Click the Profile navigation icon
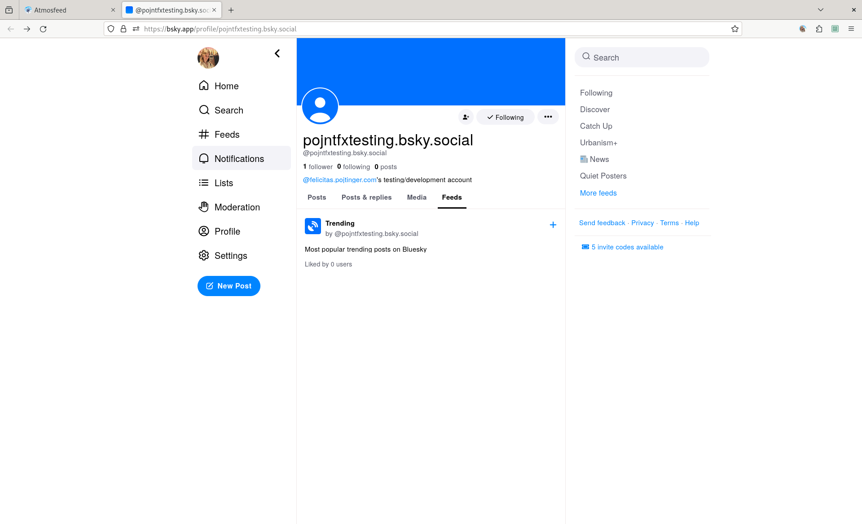The width and height of the screenshot is (862, 524). 204,231
